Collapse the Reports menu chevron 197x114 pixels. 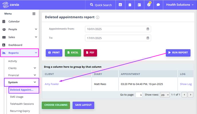click(36, 53)
